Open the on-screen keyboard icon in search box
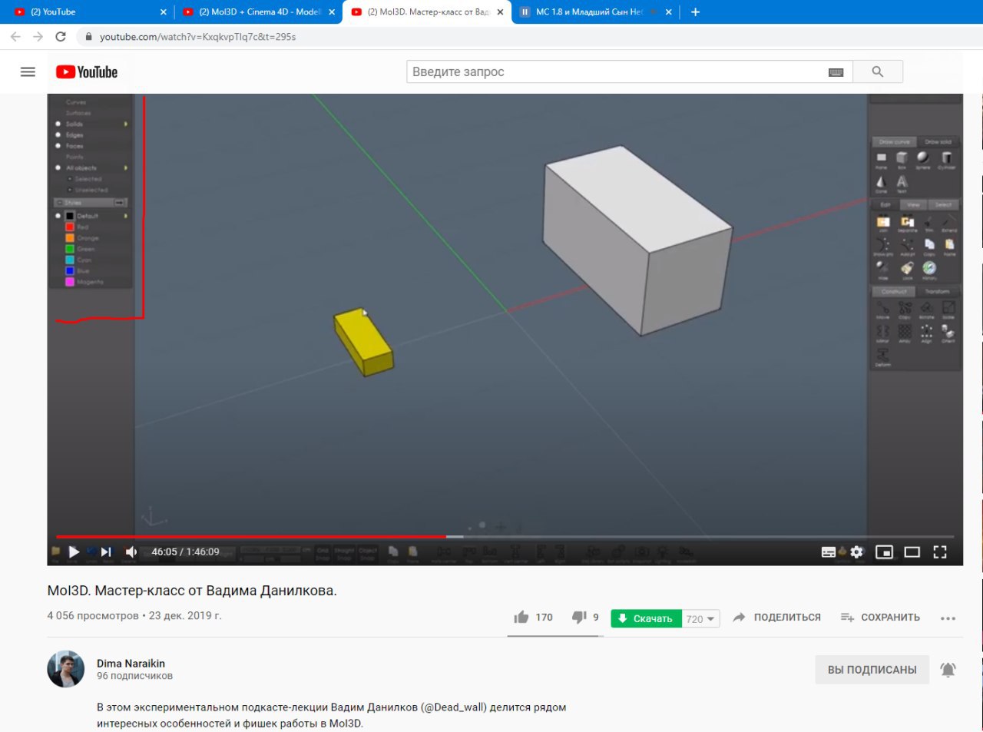 [836, 72]
